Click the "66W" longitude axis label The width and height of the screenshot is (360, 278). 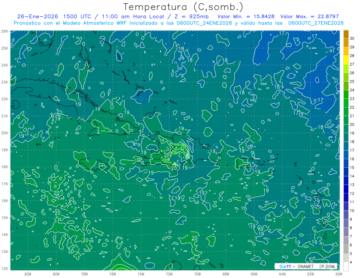pyautogui.click(x=254, y=274)
